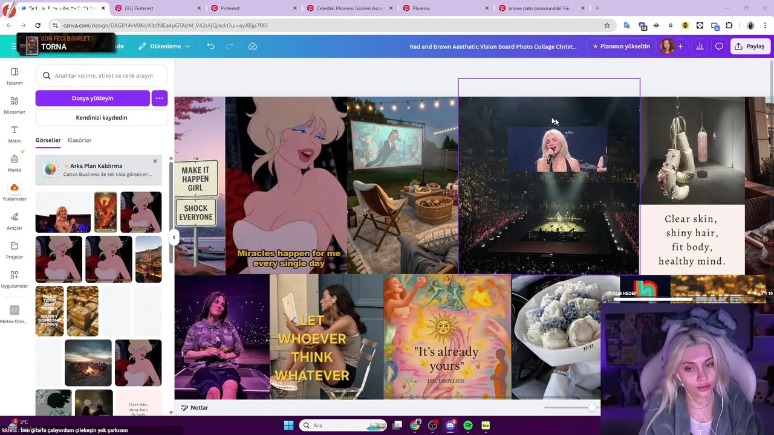Open Spotify from the taskbar

(468, 425)
